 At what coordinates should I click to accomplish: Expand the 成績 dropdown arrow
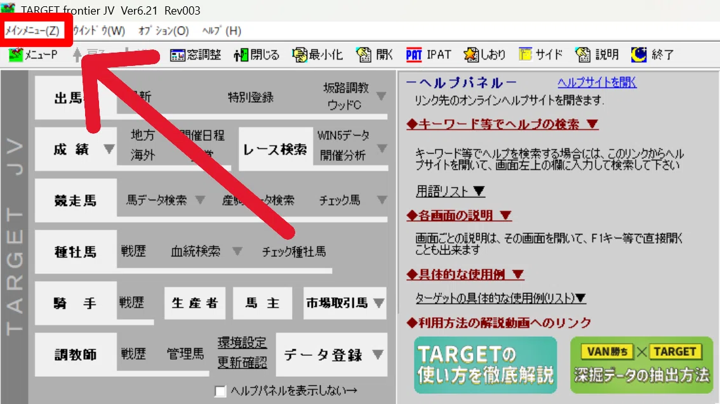(x=109, y=149)
